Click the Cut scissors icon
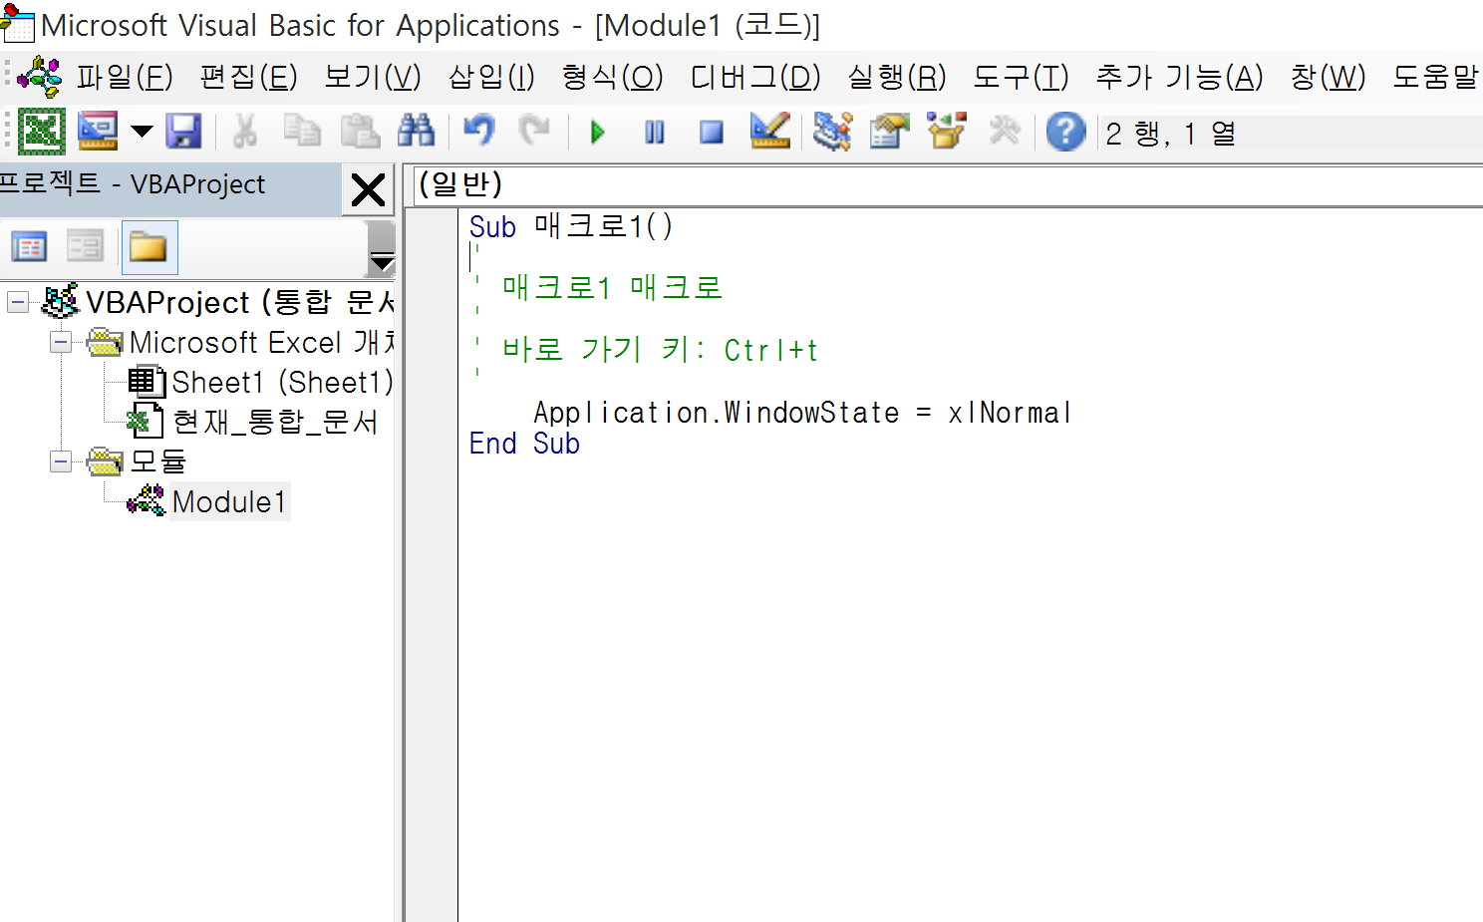Viewport: 1483px width, 922px height. 245,131
